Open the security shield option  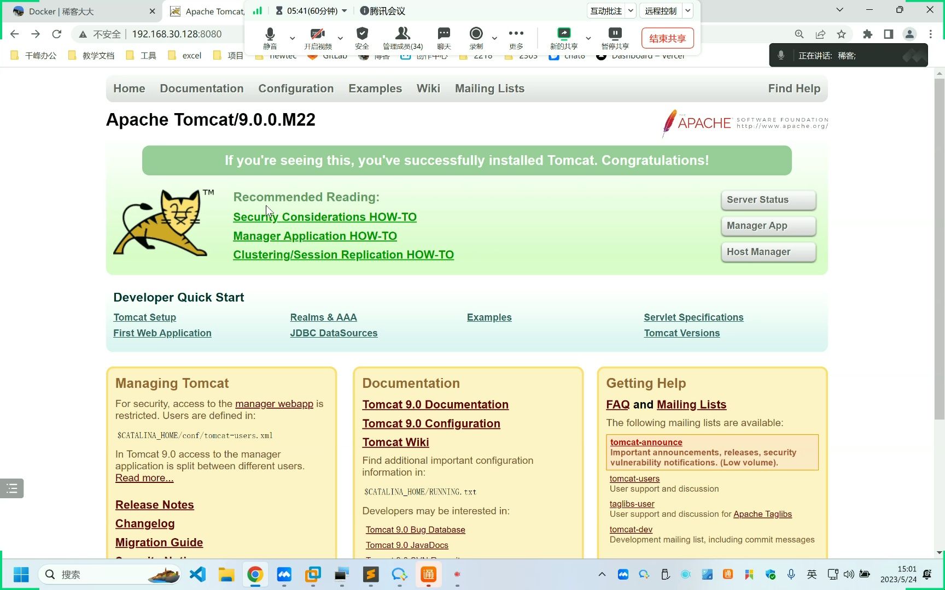(362, 38)
